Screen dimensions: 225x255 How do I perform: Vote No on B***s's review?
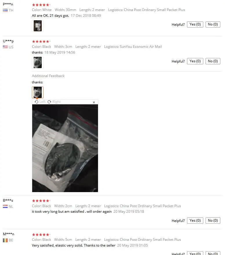213,221
